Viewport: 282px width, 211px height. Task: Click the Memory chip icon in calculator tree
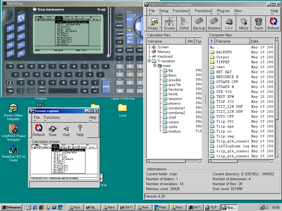154,52
